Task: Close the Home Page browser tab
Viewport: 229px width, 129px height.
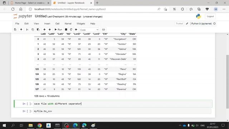Action: pos(48,3)
